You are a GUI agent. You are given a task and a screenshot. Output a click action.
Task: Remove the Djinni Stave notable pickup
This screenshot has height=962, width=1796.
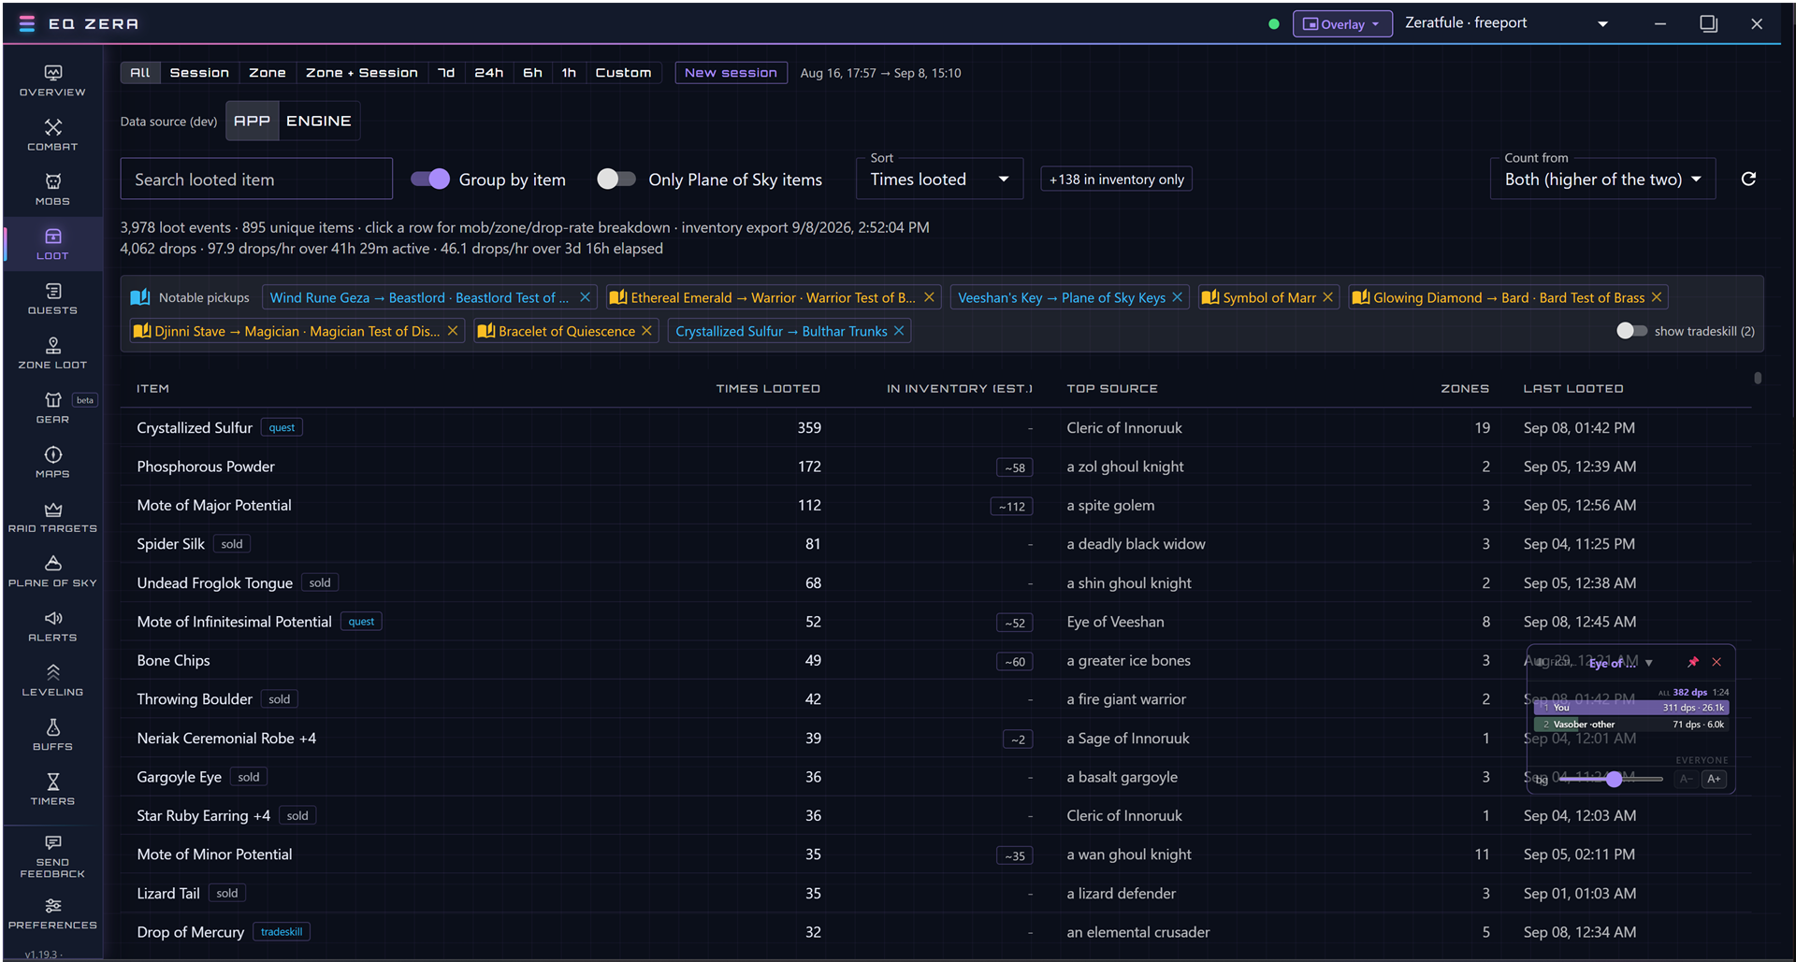pyautogui.click(x=453, y=331)
